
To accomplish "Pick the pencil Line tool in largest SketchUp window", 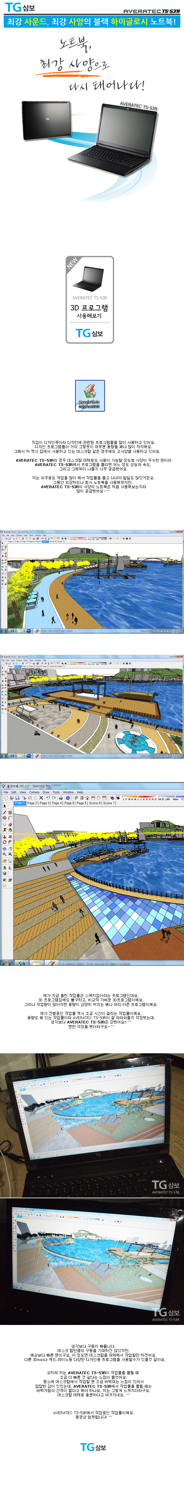I will 5,812.
